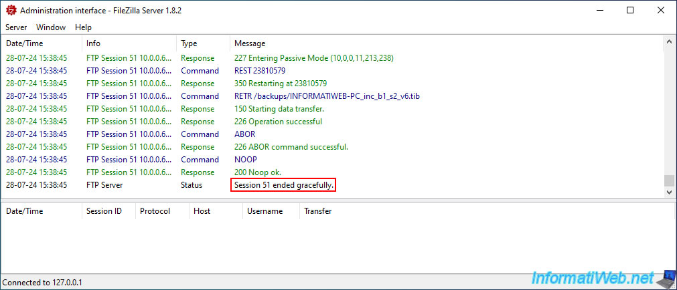Select 'Session 51 ended gracefully.' message
The width and height of the screenshot is (677, 290).
click(283, 185)
